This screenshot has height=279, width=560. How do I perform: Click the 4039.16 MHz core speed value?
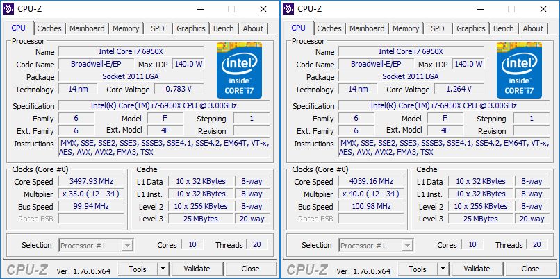pos(371,181)
